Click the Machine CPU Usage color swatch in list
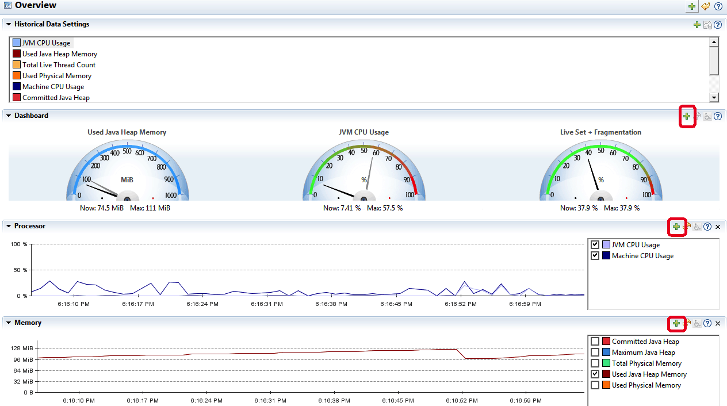727x406 pixels. pos(17,87)
